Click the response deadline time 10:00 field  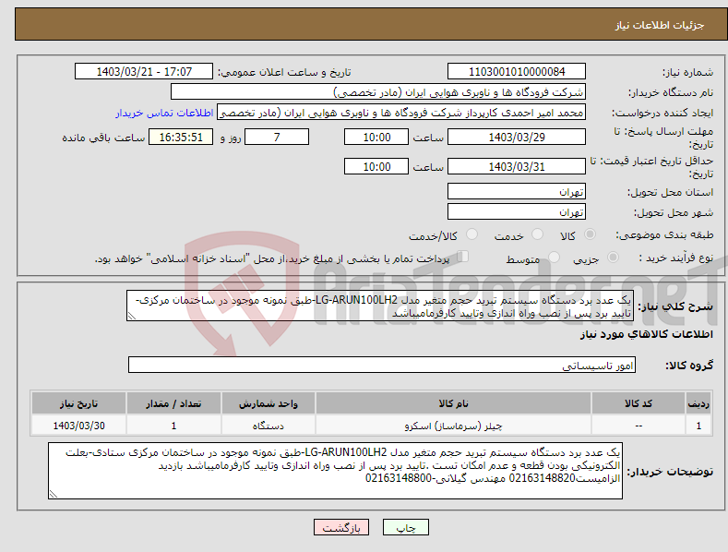(x=376, y=137)
